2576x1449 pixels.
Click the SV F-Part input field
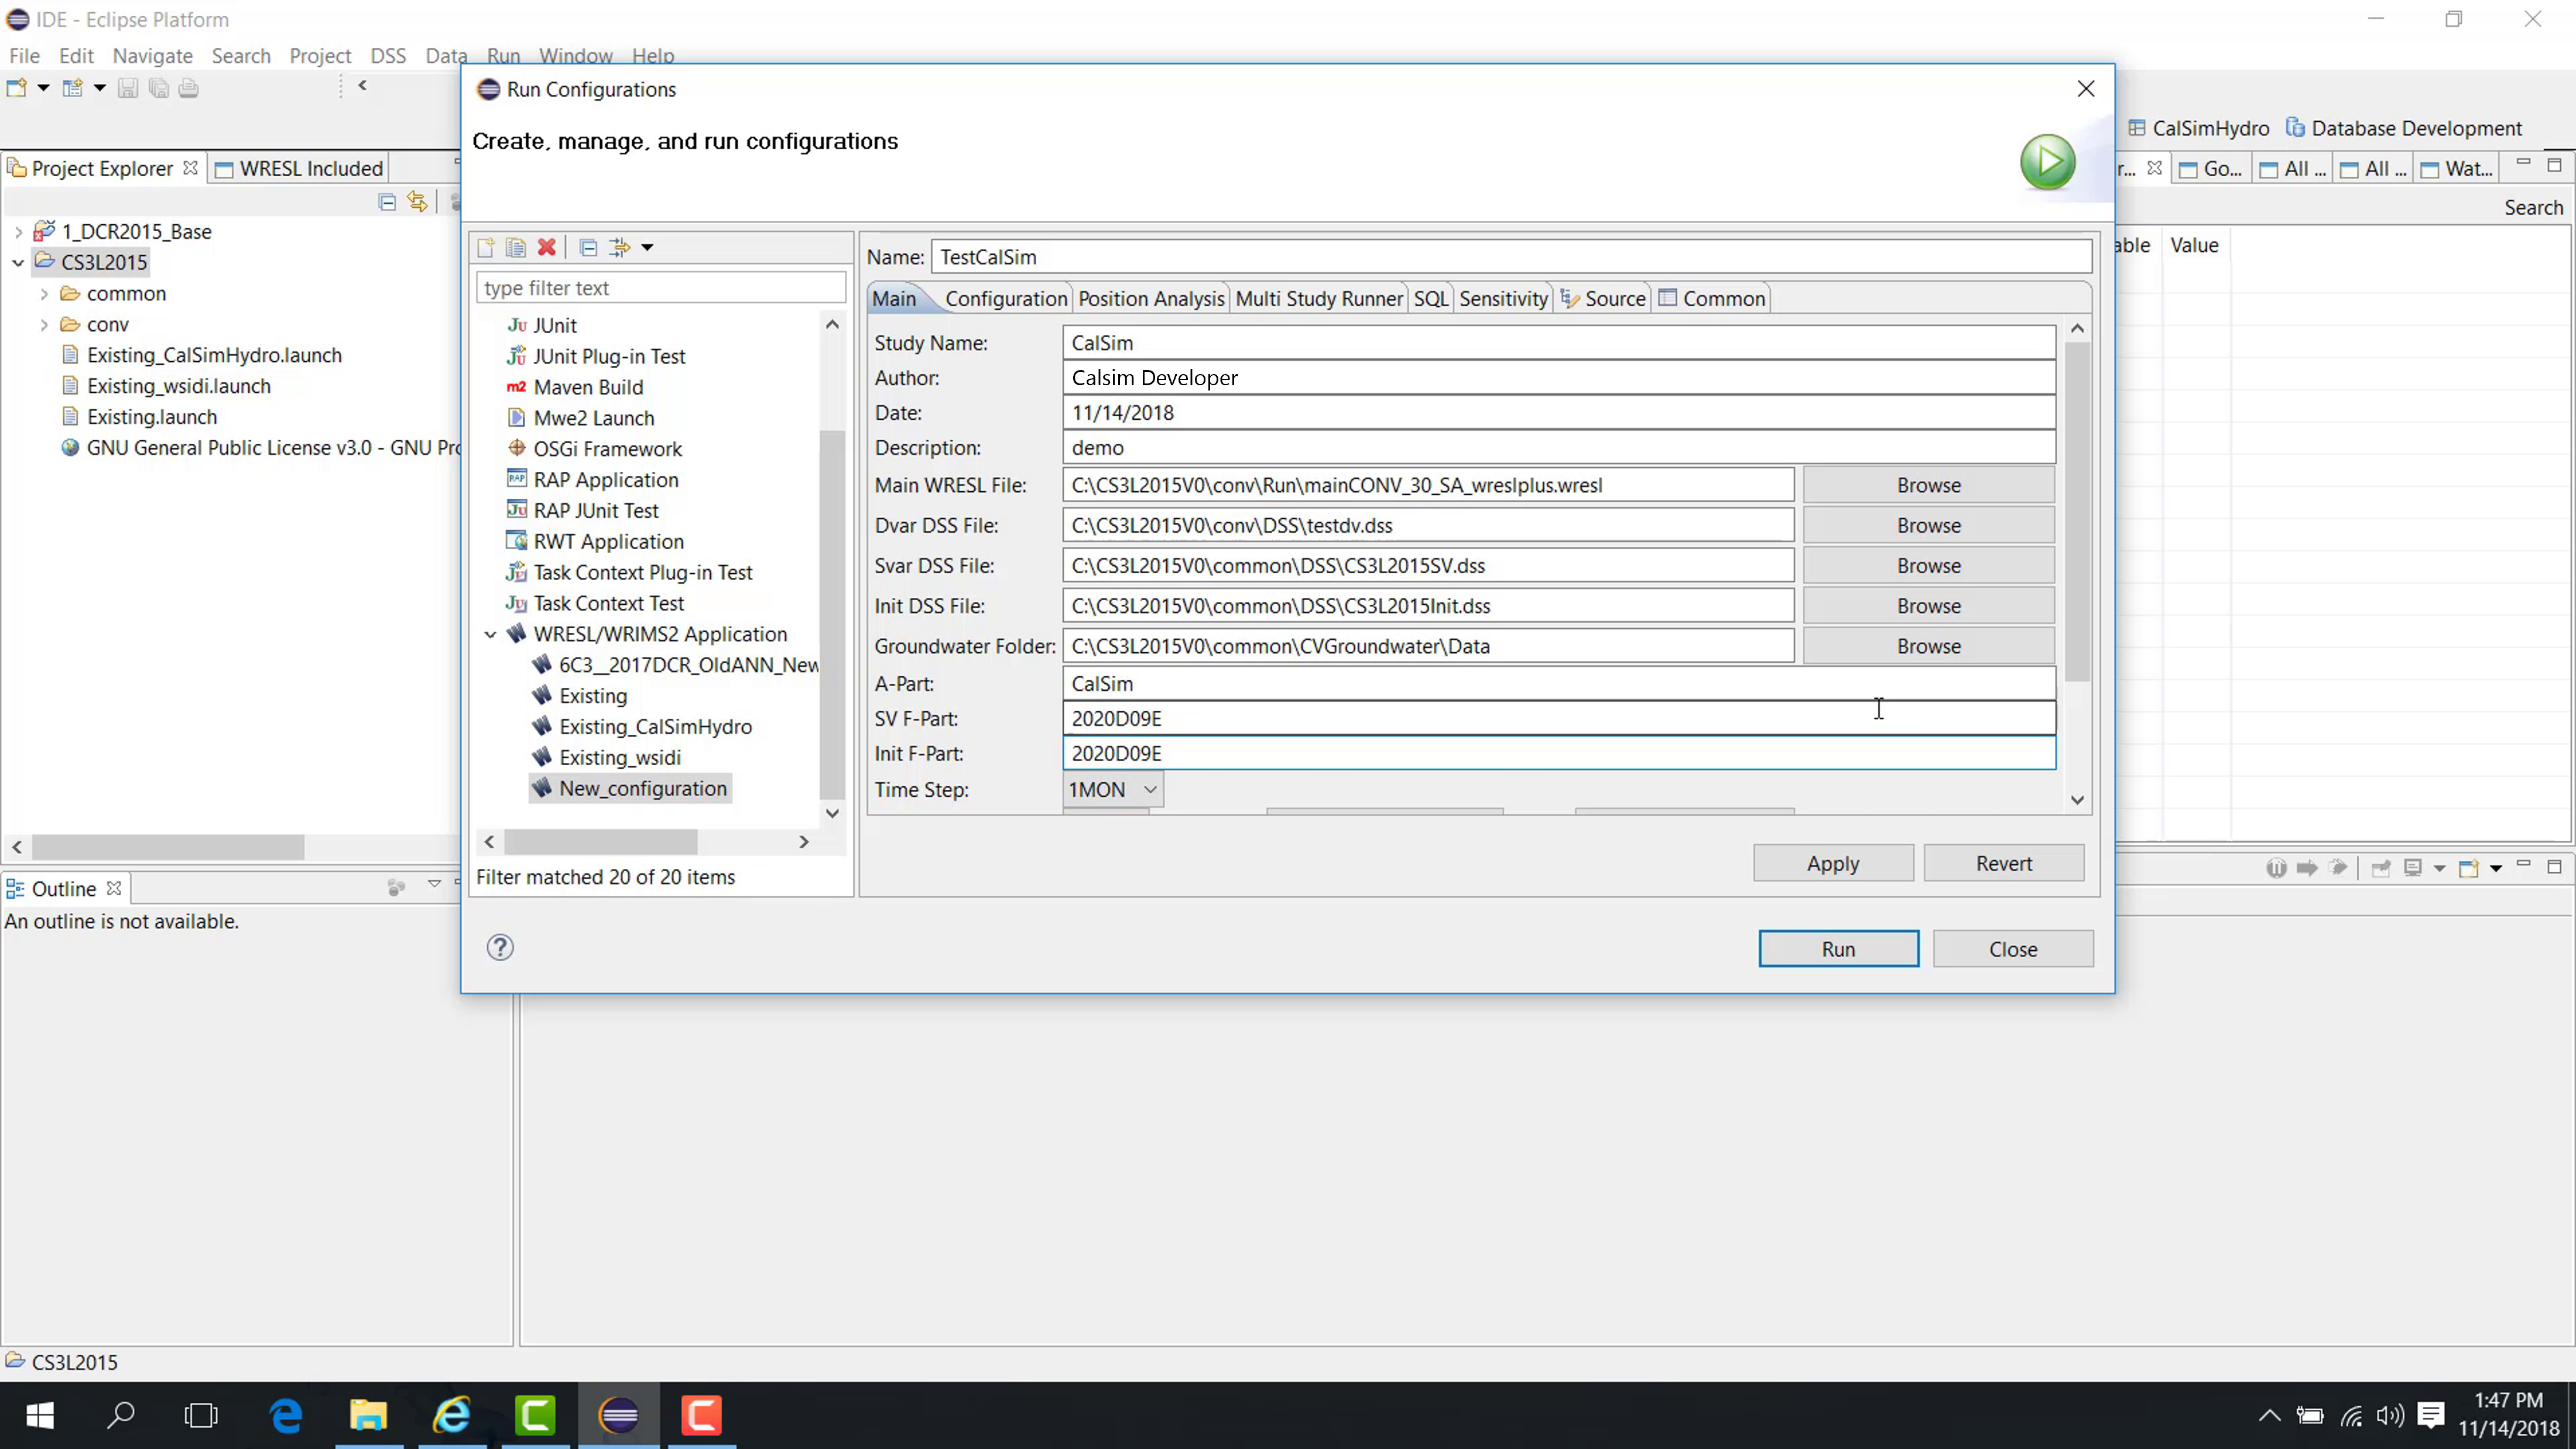(x=1559, y=719)
